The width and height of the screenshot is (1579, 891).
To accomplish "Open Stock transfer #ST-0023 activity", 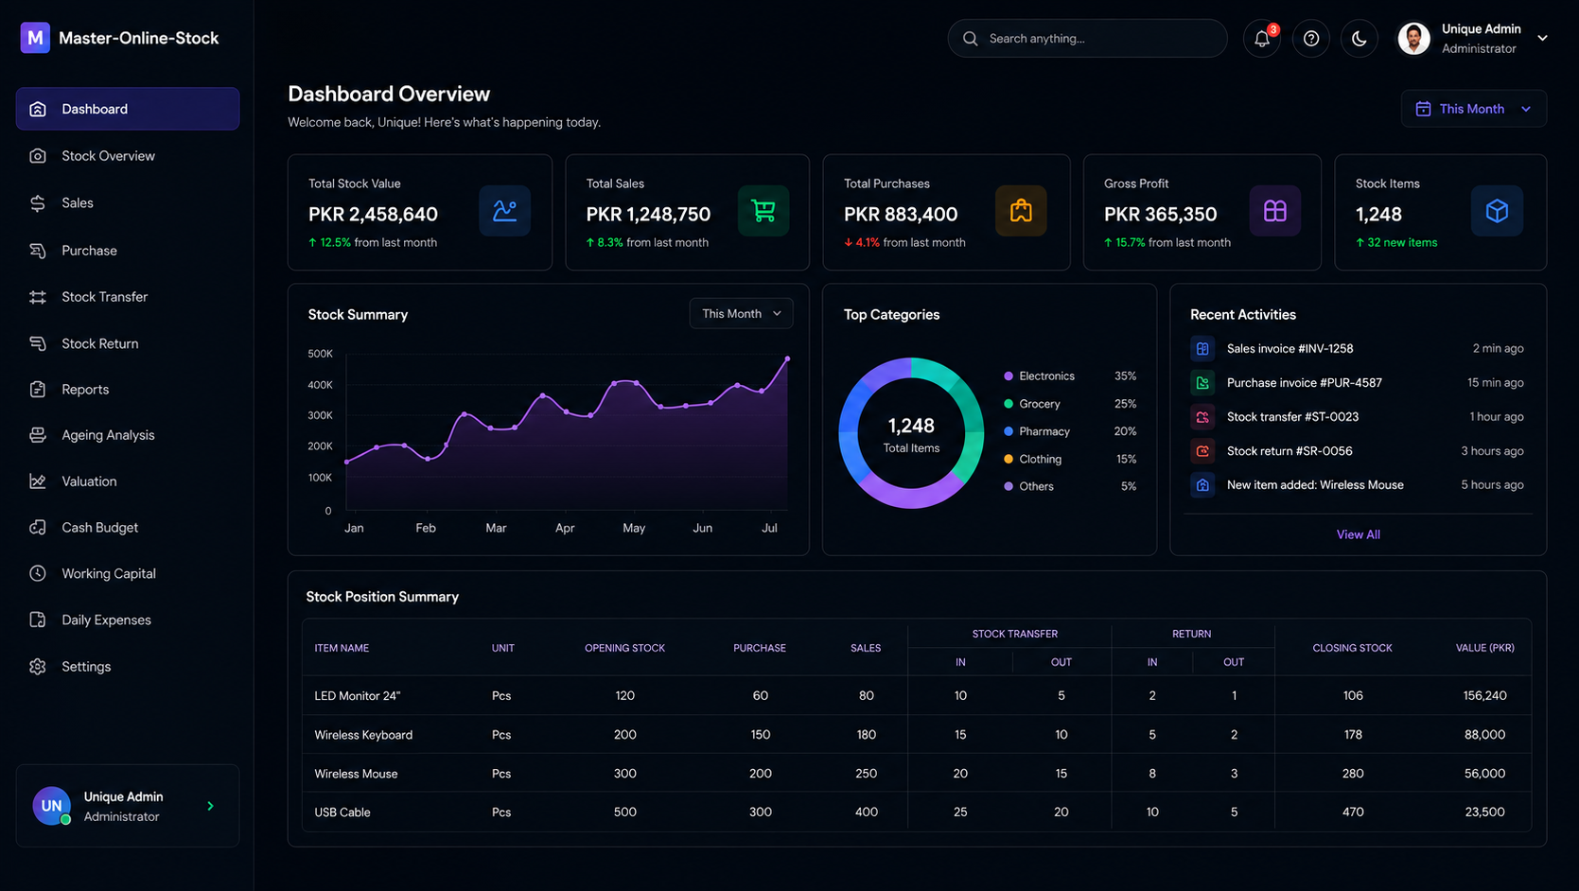I will [1357, 416].
